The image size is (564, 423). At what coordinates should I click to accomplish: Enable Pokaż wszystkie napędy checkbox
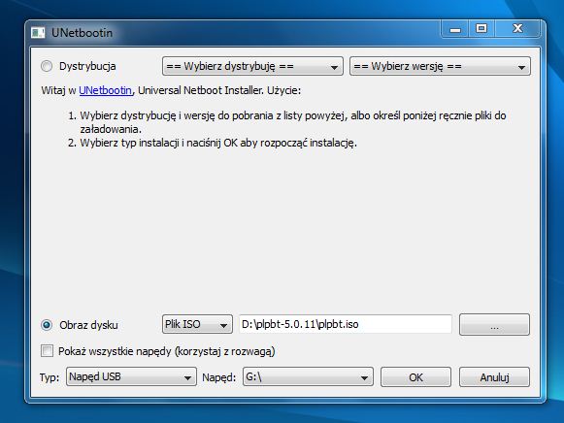pos(47,351)
